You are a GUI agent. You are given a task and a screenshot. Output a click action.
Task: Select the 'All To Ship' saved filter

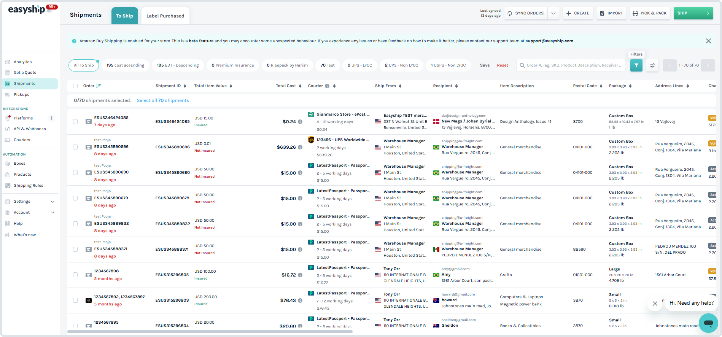pyautogui.click(x=84, y=65)
